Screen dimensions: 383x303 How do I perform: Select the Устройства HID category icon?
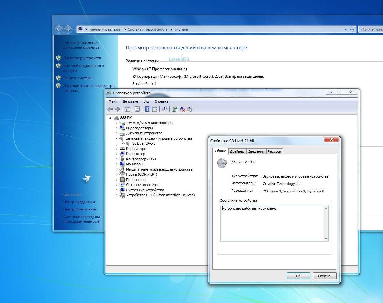122,195
